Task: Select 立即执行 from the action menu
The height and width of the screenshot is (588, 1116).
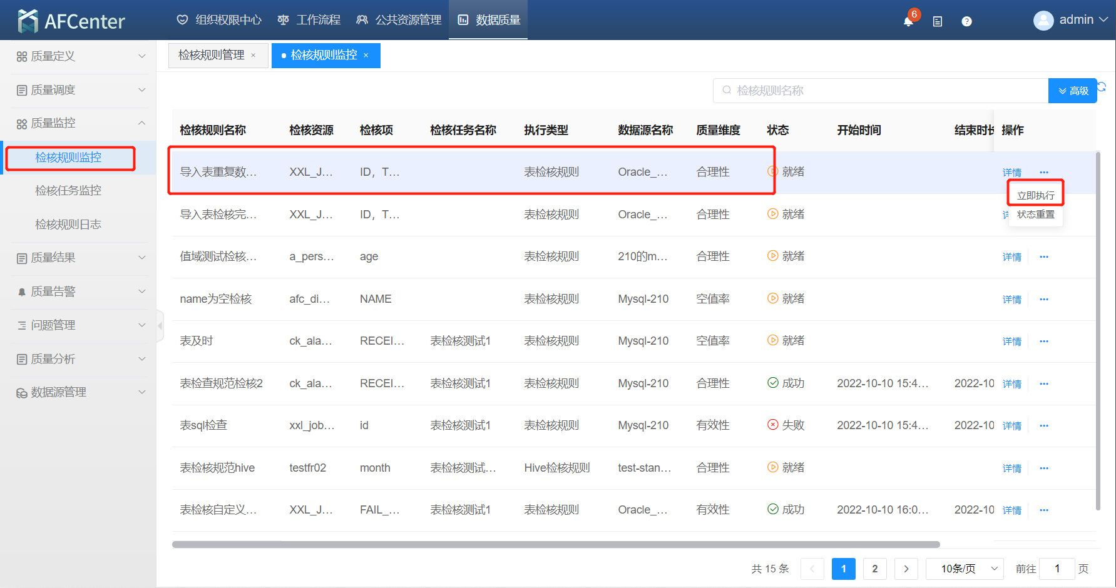Action: tap(1035, 195)
